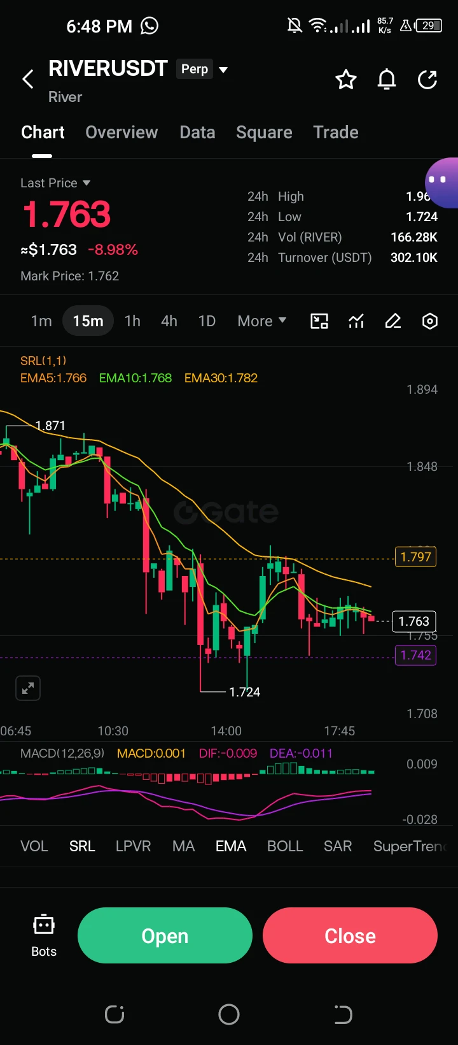Open the Data tab
This screenshot has width=458, height=1045.
point(197,133)
